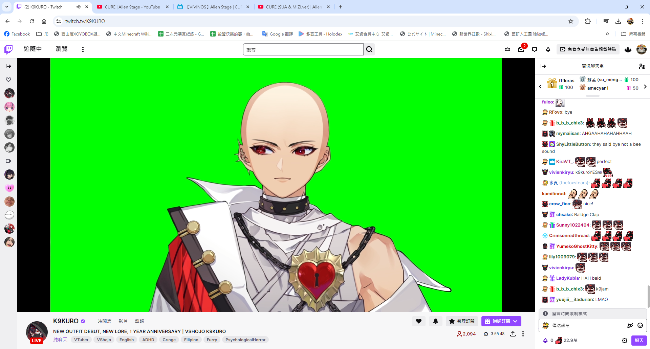This screenshot has width=650, height=349.
Task: Click the view site information icon
Action: coord(59,21)
